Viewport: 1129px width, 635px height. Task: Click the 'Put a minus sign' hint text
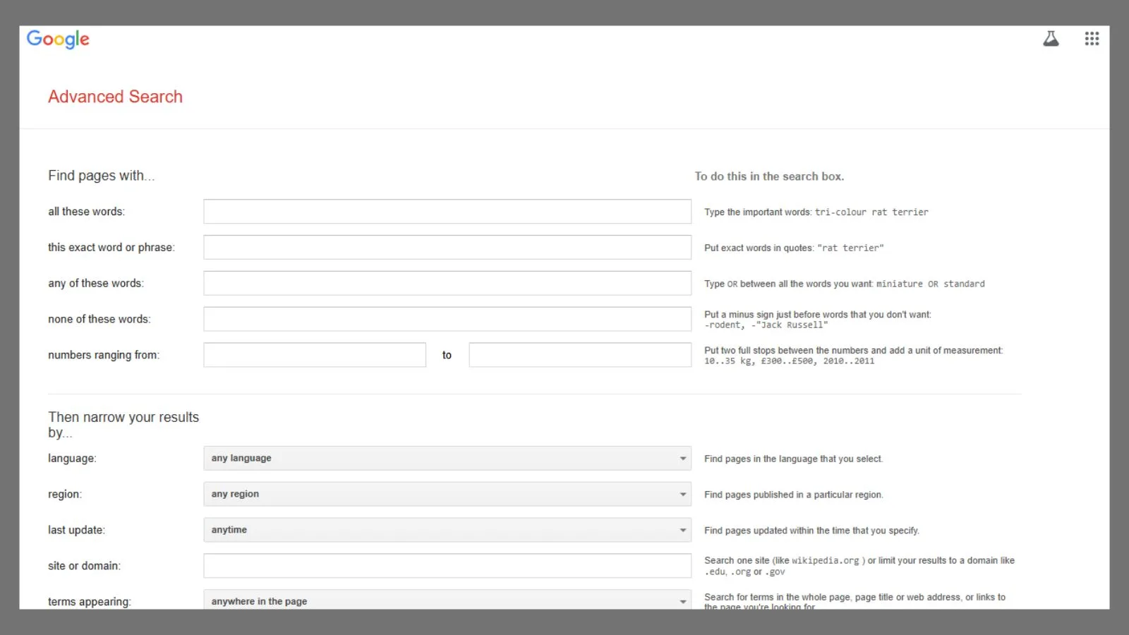(818, 320)
